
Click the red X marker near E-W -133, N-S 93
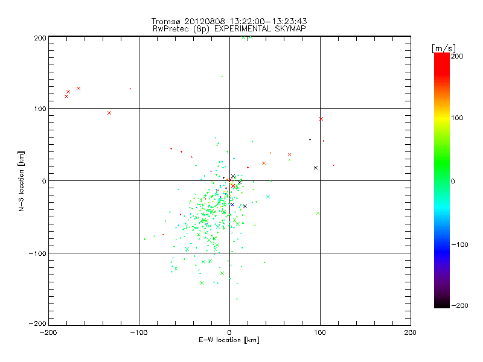[109, 113]
